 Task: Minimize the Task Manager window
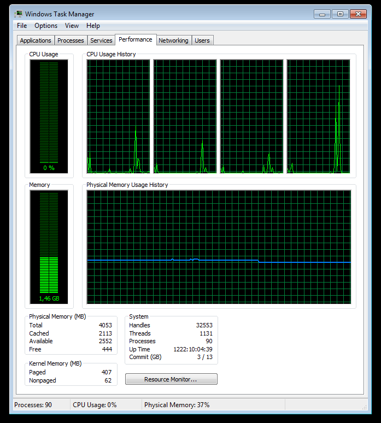(322, 14)
